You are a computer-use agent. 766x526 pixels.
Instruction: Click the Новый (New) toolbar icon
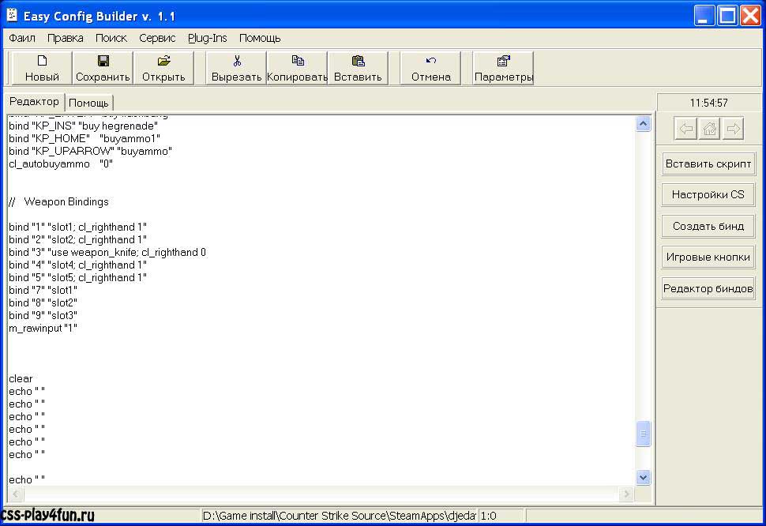42,62
